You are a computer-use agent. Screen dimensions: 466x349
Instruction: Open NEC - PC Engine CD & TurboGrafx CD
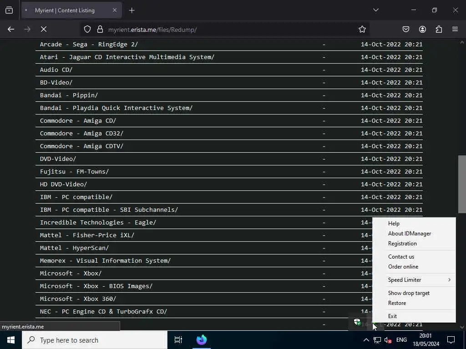point(103,312)
